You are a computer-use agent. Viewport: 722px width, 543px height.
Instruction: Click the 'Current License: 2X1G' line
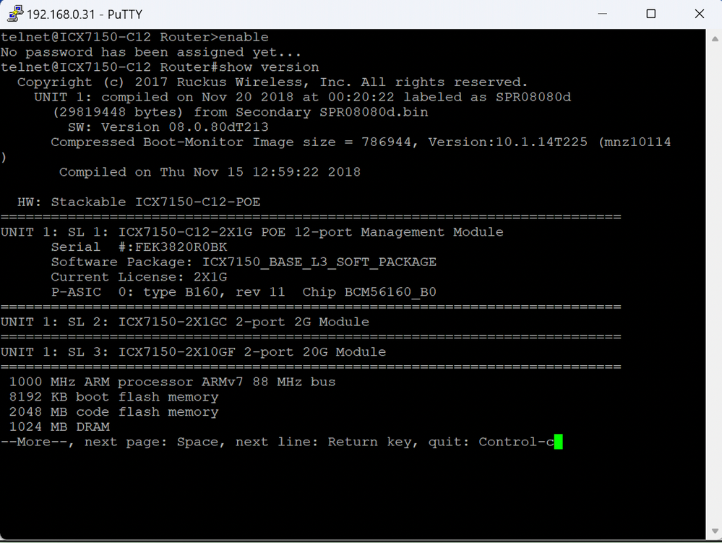click(139, 277)
